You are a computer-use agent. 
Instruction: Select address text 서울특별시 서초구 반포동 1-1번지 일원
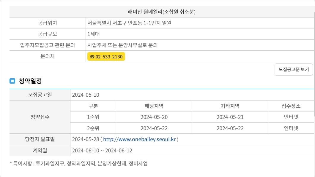click(129, 23)
